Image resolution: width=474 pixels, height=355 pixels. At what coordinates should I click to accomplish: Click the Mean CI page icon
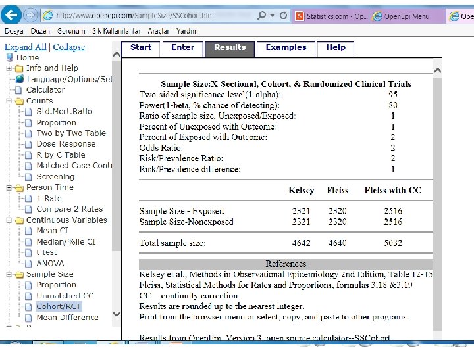28,231
